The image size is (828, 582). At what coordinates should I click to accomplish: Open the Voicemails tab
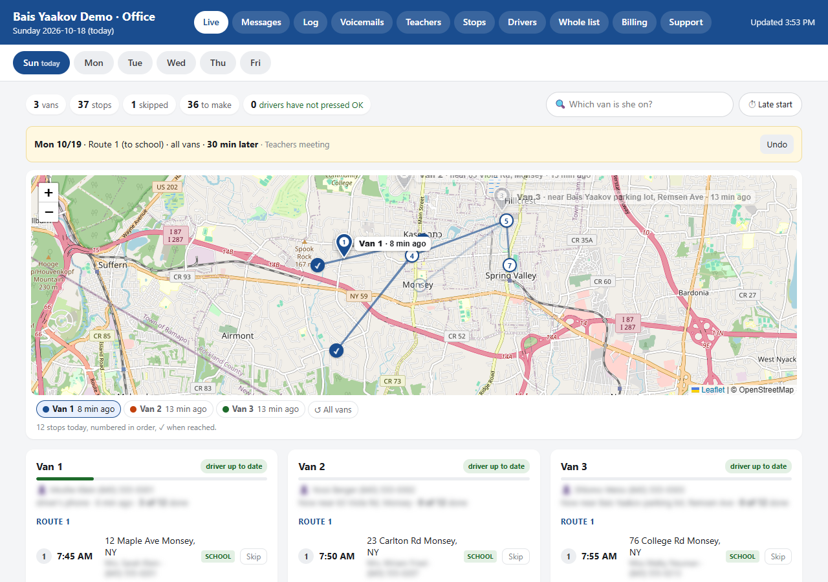coord(362,22)
